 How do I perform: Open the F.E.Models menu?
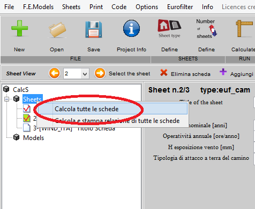point(38,7)
